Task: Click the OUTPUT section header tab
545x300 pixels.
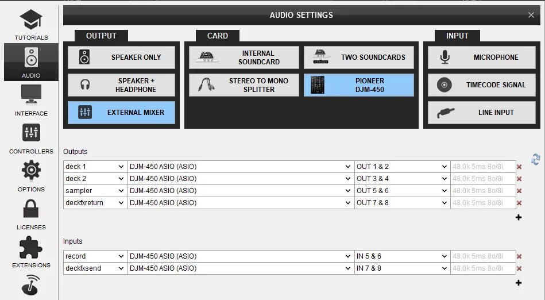Action: 101,36
